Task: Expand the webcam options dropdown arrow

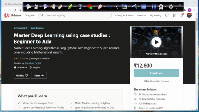Action: point(165,7)
